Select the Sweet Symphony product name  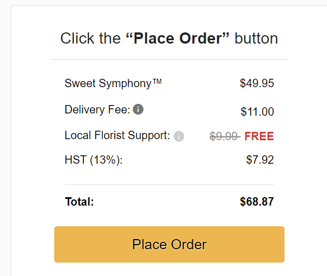tap(113, 83)
